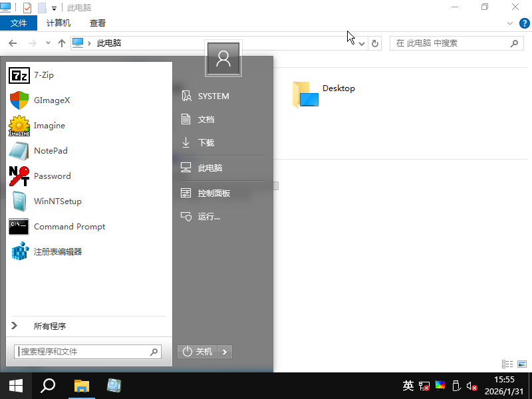Open 控制面板 from the start menu
The height and width of the screenshot is (399, 532).
[x=213, y=194]
